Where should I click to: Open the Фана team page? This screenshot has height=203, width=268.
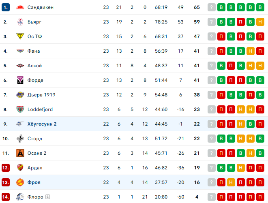point(34,51)
